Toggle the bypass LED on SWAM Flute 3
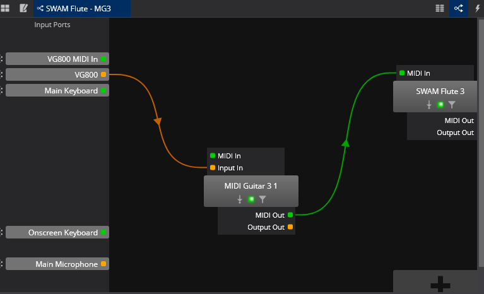This screenshot has width=484, height=294. point(440,105)
